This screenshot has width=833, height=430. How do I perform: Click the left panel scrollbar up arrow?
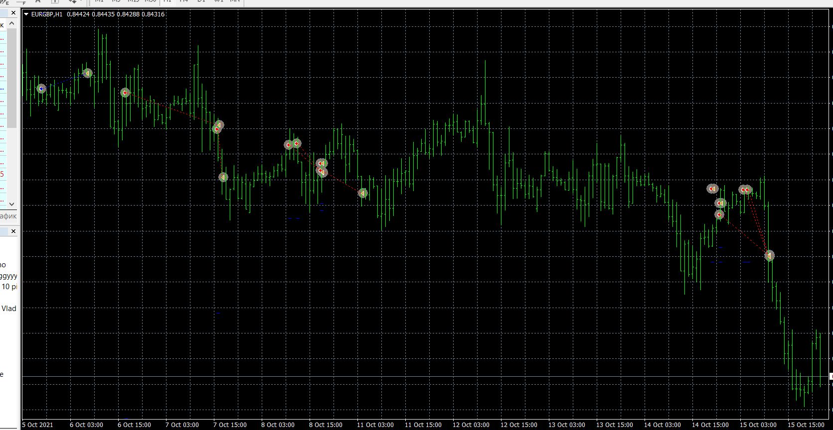pyautogui.click(x=12, y=23)
